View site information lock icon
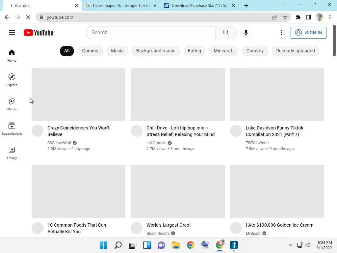This screenshot has width=337, height=253. pyautogui.click(x=41, y=17)
